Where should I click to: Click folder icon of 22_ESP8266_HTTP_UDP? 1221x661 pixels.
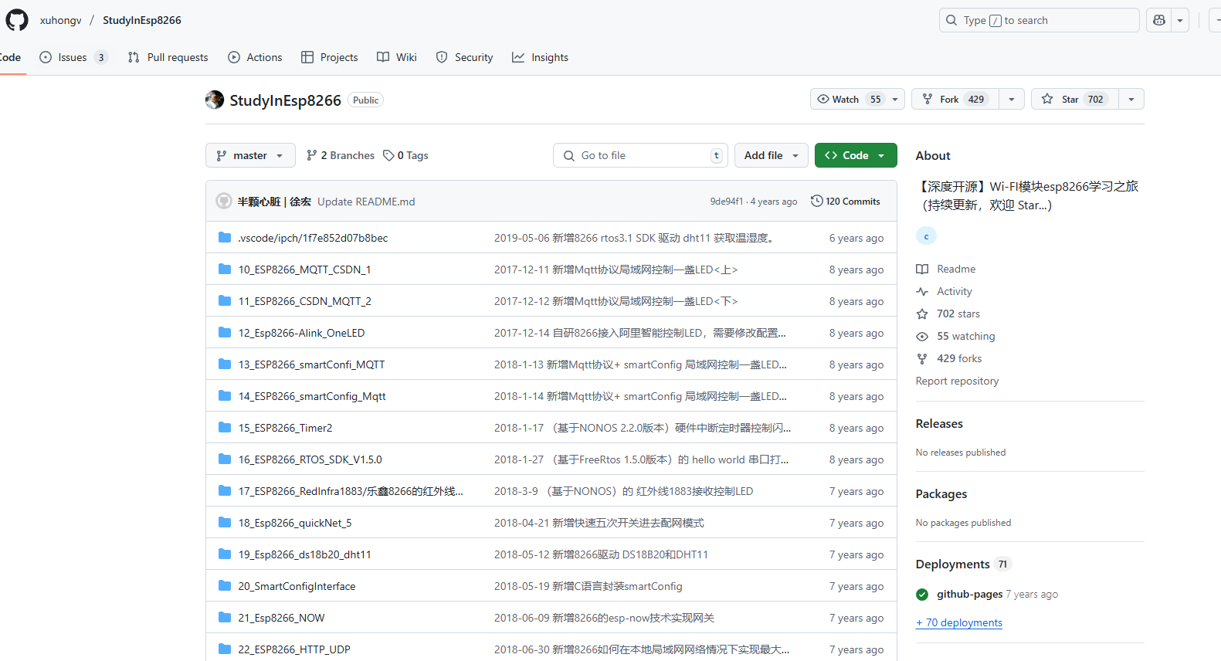pyautogui.click(x=225, y=649)
